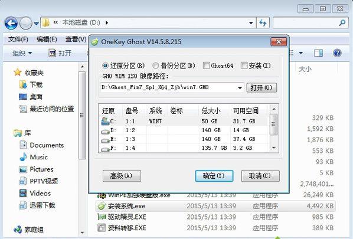
Task: Click the blue Back navigation arrow
Action: [x=11, y=23]
